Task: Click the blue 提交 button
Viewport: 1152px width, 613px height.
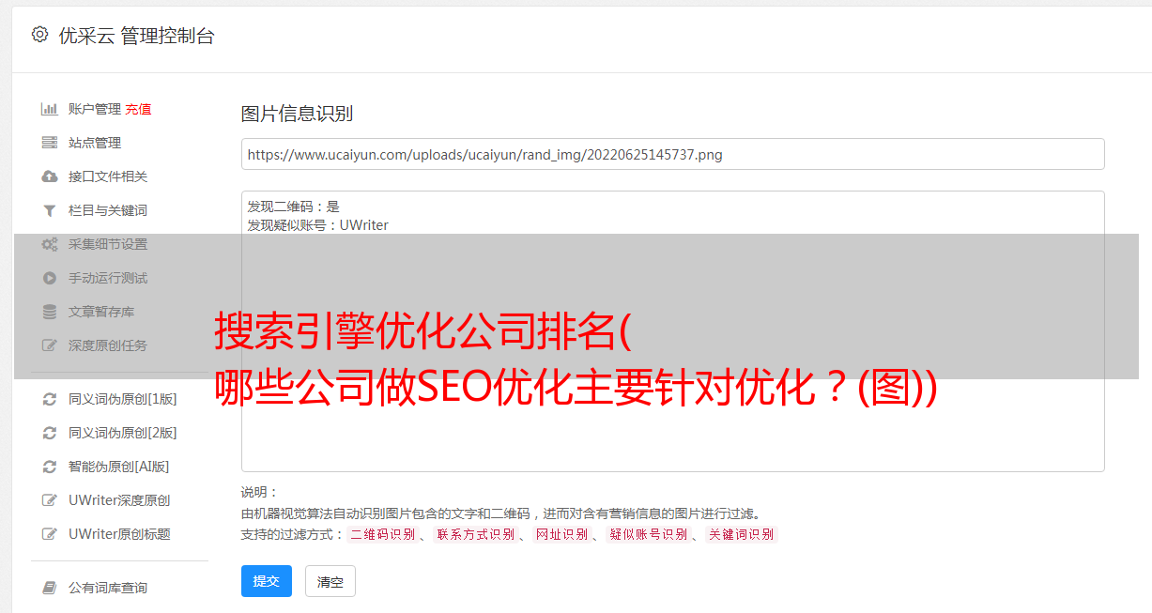Action: tap(267, 581)
